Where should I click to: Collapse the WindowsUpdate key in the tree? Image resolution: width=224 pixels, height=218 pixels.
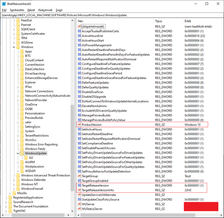pyautogui.click(x=18, y=154)
